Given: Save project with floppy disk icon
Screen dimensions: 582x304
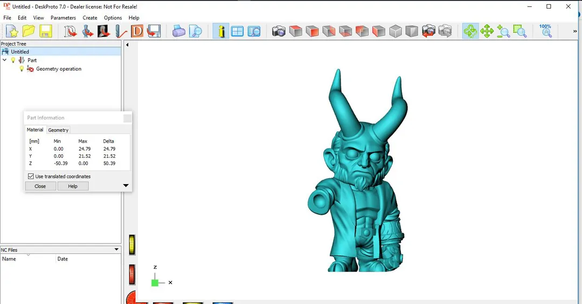Looking at the screenshot, I should coord(45,31).
